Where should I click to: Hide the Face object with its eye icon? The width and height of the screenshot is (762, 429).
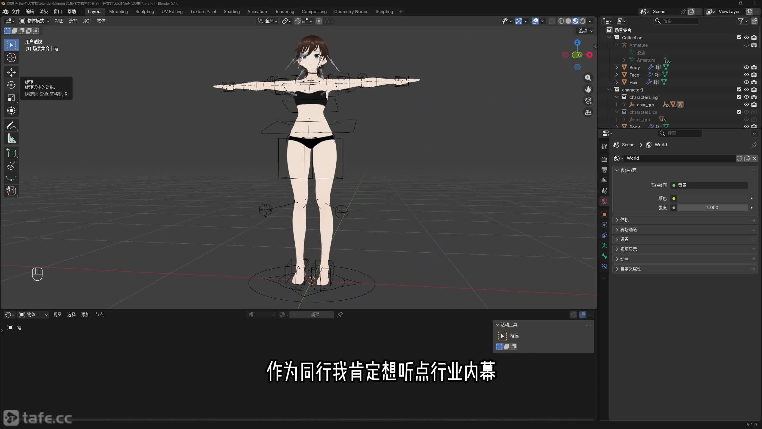[x=746, y=75]
